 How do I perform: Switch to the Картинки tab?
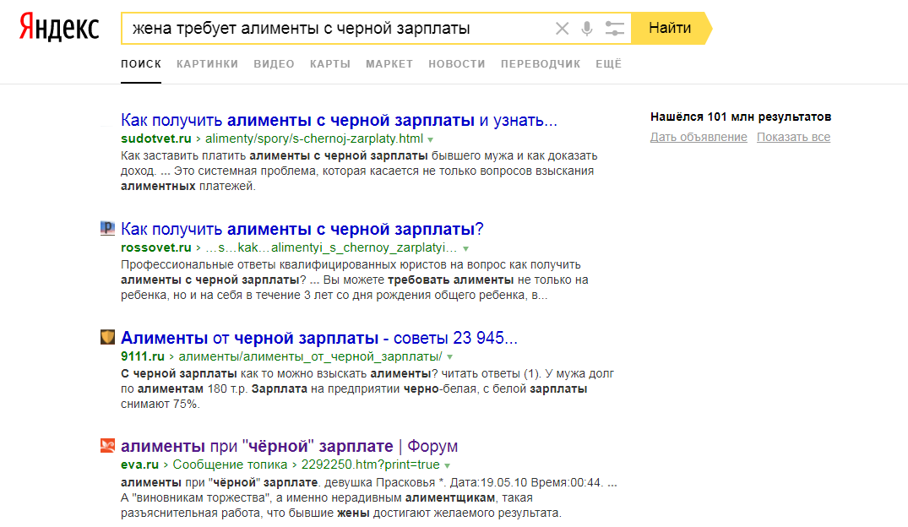pos(207,63)
